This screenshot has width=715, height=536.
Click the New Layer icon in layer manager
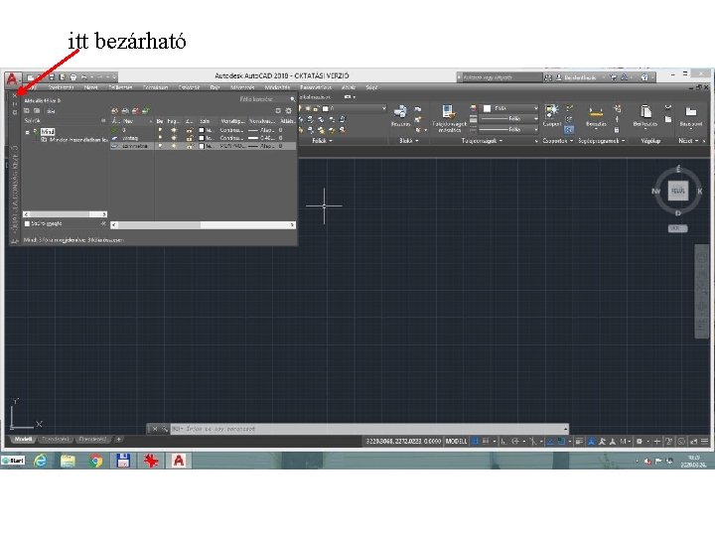click(115, 111)
